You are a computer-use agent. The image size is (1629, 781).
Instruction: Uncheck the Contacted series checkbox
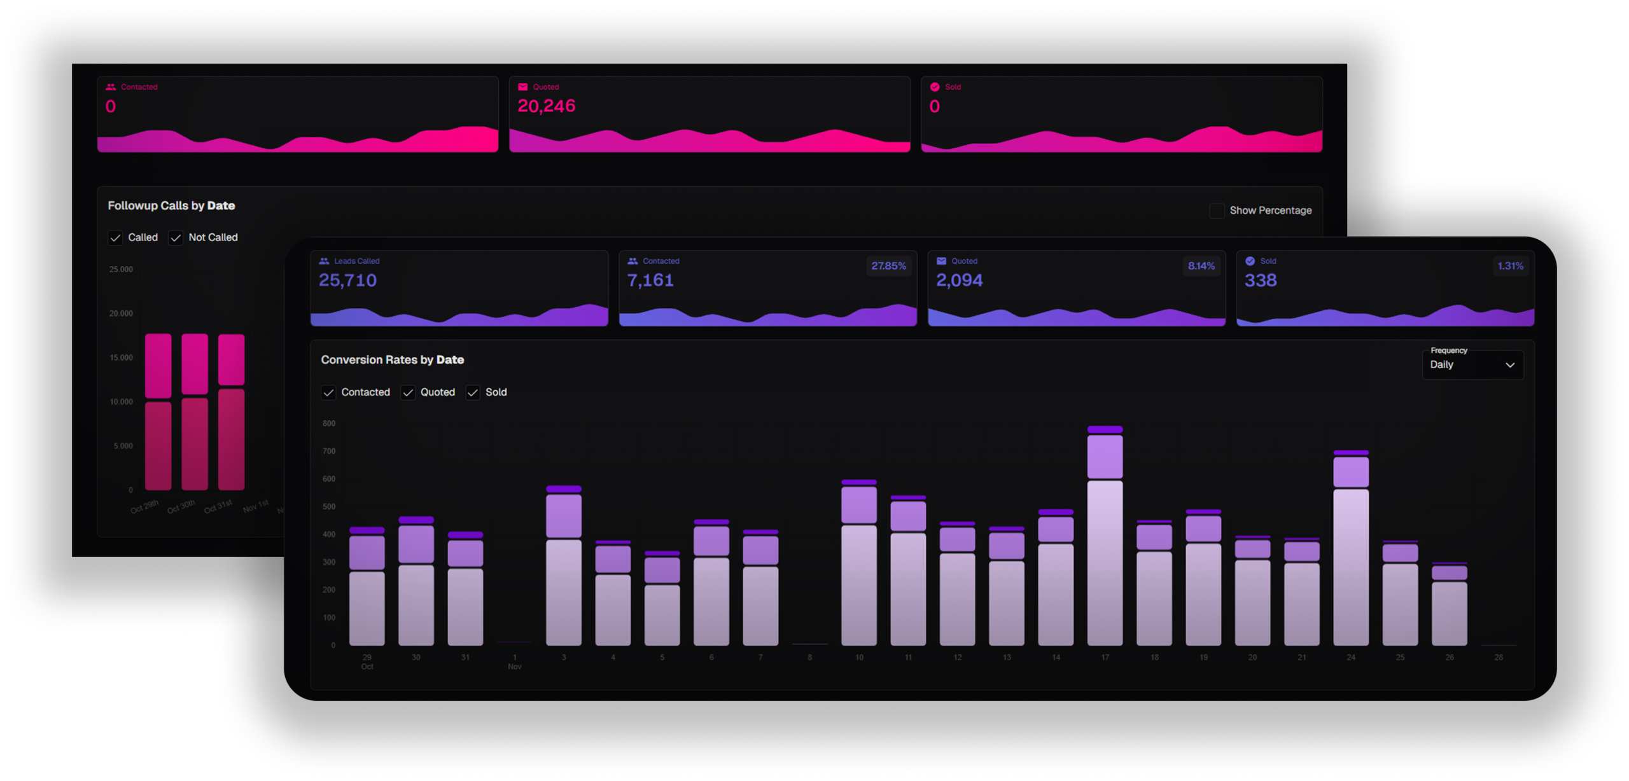328,392
